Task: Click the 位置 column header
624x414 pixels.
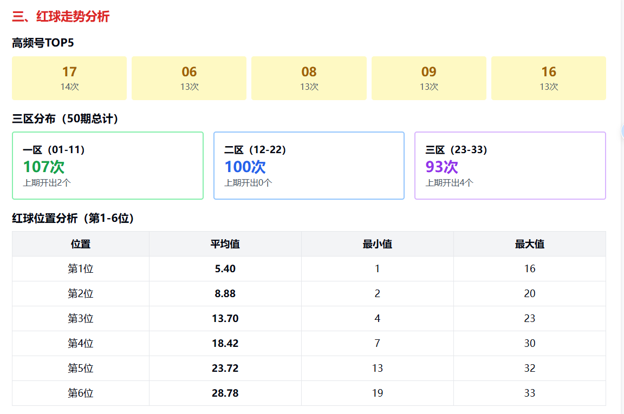Action: click(81, 244)
